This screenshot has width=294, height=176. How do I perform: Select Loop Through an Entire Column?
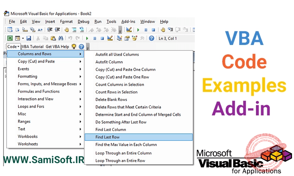click(x=123, y=153)
